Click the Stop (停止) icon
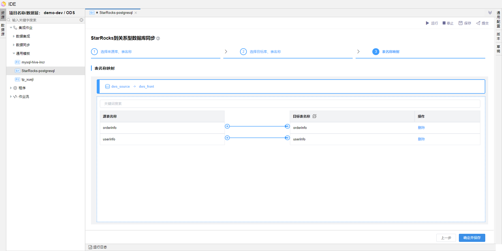 pyautogui.click(x=444, y=23)
